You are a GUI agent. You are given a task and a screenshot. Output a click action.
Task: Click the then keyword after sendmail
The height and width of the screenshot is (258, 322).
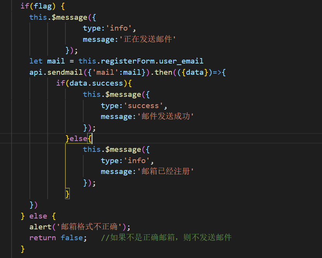click(x=164, y=72)
